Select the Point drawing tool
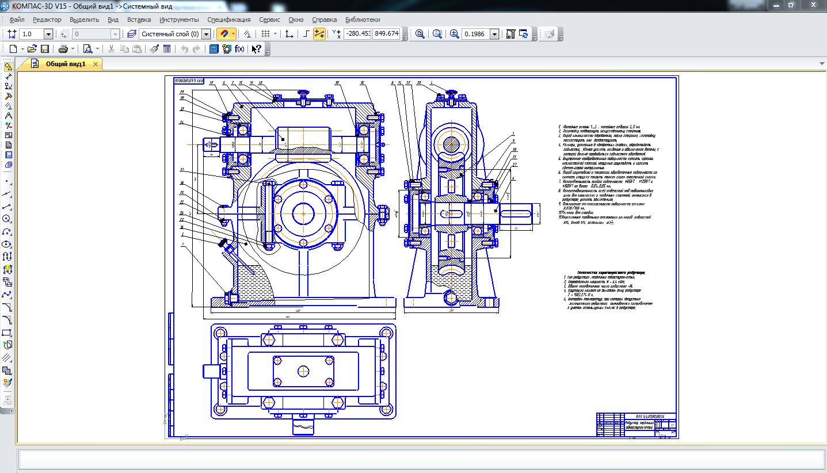Image resolution: width=827 pixels, height=473 pixels. (8, 181)
